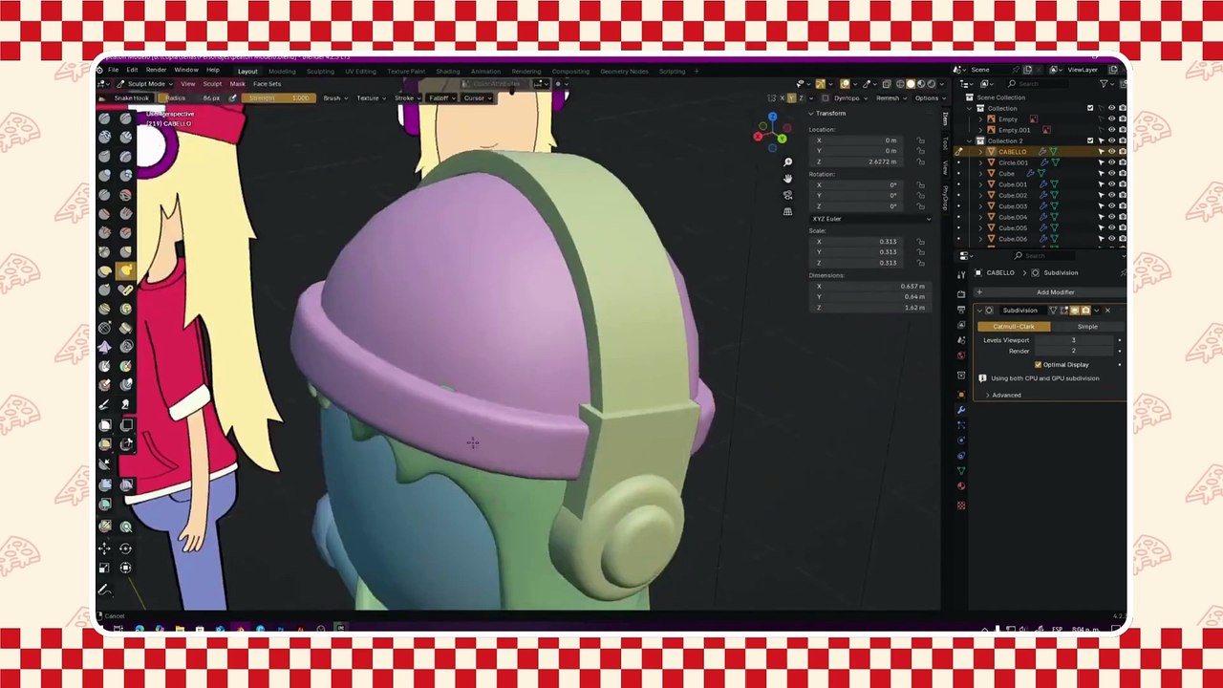Open the Options popover button
The width and height of the screenshot is (1223, 688).
pyautogui.click(x=927, y=98)
